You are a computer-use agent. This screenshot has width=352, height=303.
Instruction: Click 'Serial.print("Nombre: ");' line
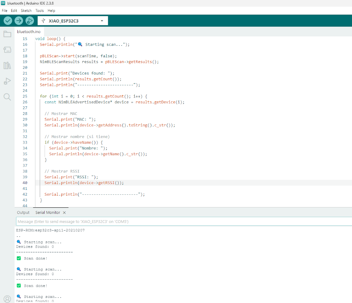pos(78,148)
